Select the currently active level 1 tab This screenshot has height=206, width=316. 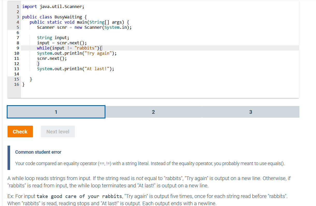point(56,112)
